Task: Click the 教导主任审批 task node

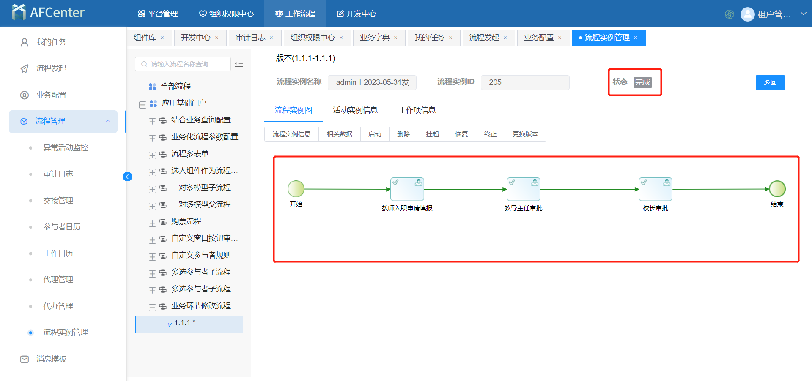Action: coord(523,189)
